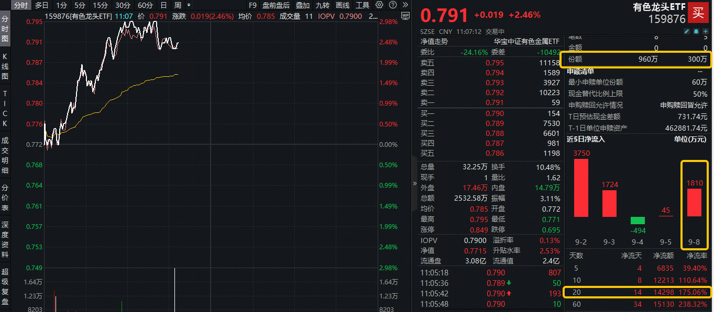Open the 叠加 overlay function
Image resolution: width=714 pixels, height=312 pixels.
point(302,5)
